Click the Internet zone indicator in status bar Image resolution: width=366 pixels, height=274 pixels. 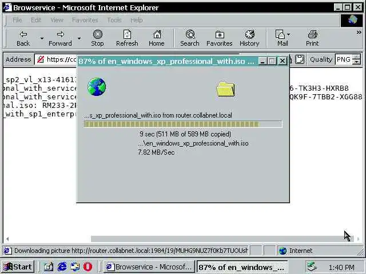coord(296,251)
